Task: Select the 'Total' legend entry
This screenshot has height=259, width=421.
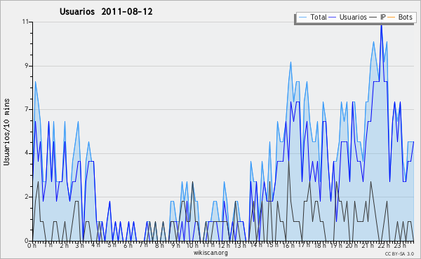Action: pyautogui.click(x=319, y=17)
